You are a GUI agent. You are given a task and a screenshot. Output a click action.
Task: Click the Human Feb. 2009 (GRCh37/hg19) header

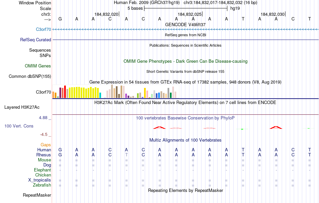[147, 3]
